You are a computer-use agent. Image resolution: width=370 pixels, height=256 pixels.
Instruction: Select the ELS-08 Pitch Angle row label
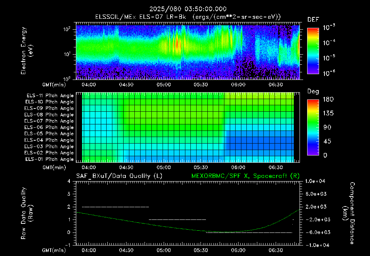click(49, 115)
